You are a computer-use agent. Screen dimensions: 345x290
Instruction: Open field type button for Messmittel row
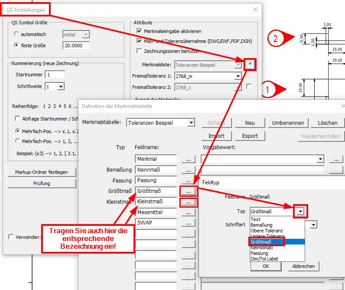pos(189,212)
